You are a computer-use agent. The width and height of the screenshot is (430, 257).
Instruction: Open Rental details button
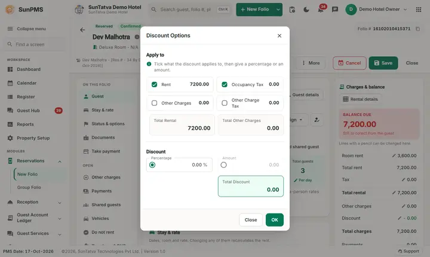pyautogui.click(x=360, y=99)
